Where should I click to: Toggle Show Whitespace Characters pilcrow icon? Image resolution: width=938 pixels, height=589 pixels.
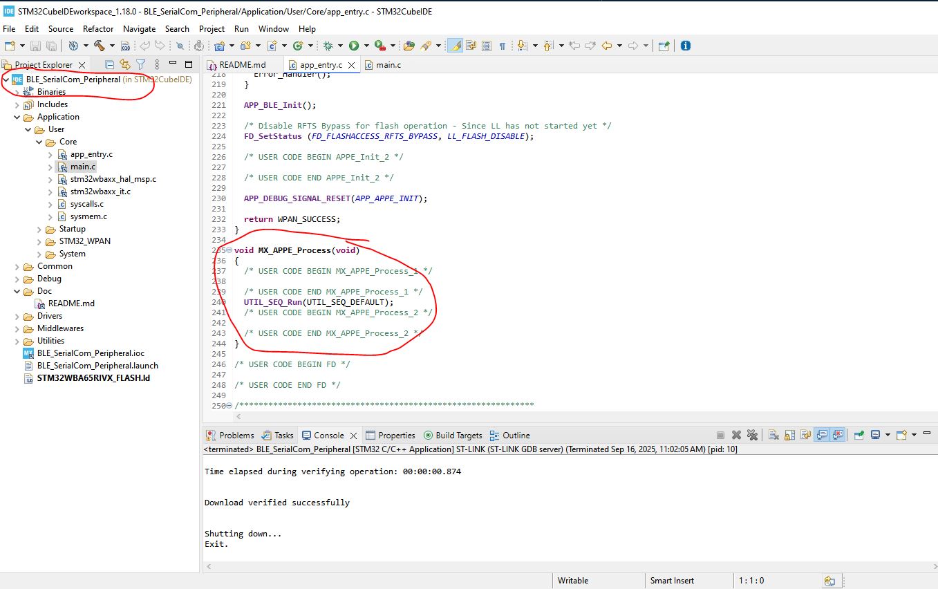point(503,46)
